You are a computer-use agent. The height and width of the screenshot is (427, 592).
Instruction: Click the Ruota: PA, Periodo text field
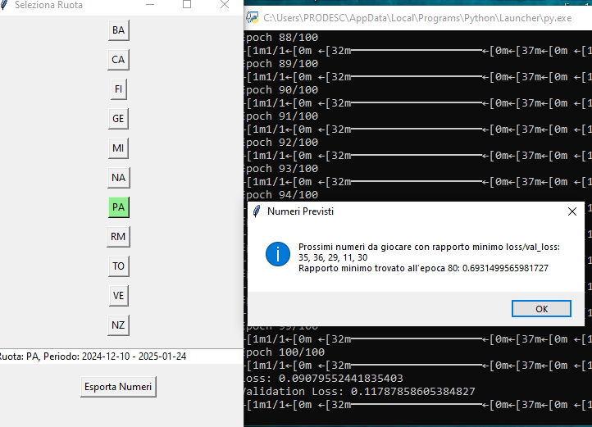click(x=121, y=357)
